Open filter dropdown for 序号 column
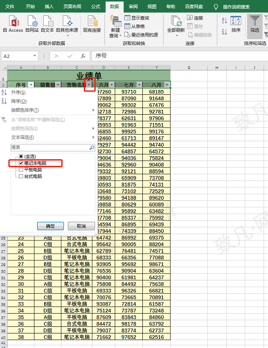Viewport: 268px width, 348px height. (31, 85)
